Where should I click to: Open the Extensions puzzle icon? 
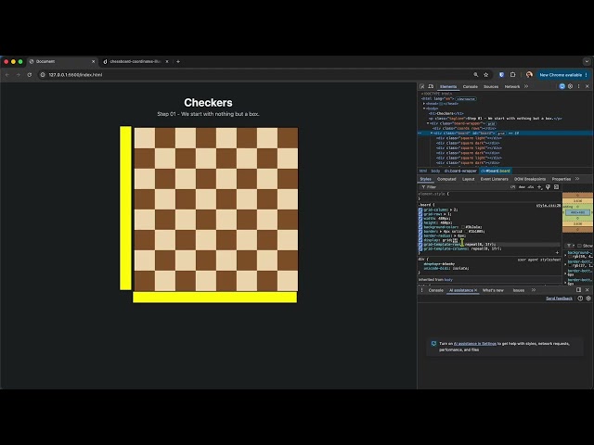(512, 75)
